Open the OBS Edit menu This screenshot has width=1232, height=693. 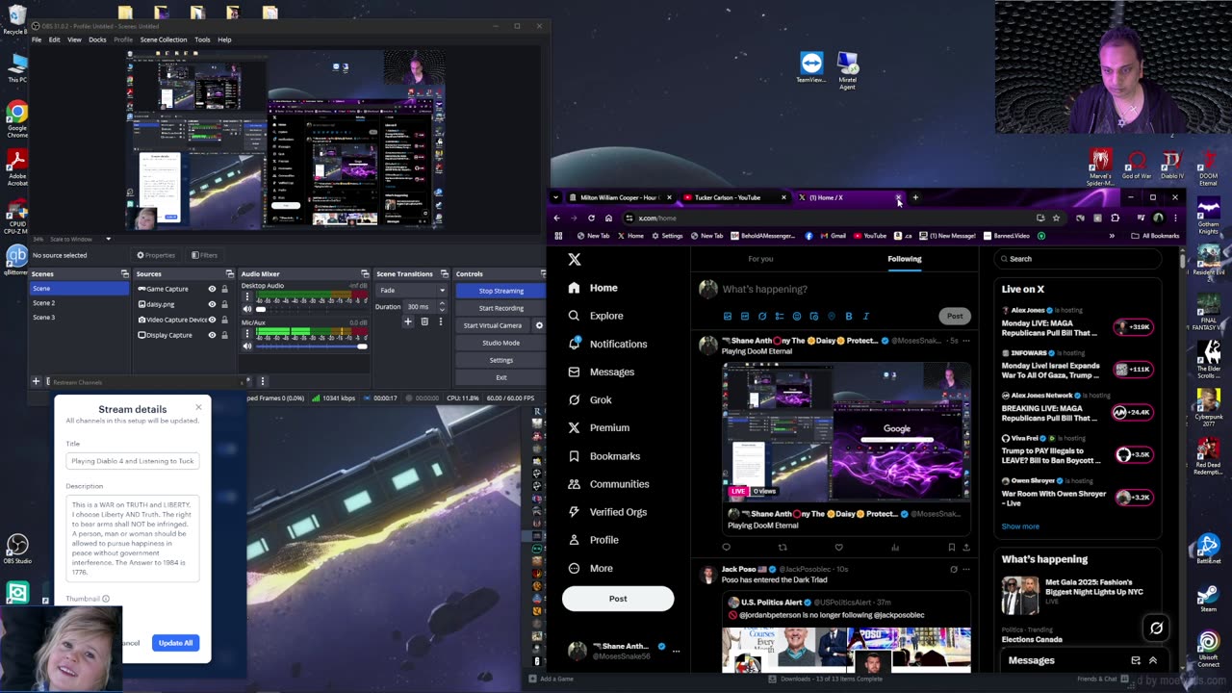click(54, 39)
